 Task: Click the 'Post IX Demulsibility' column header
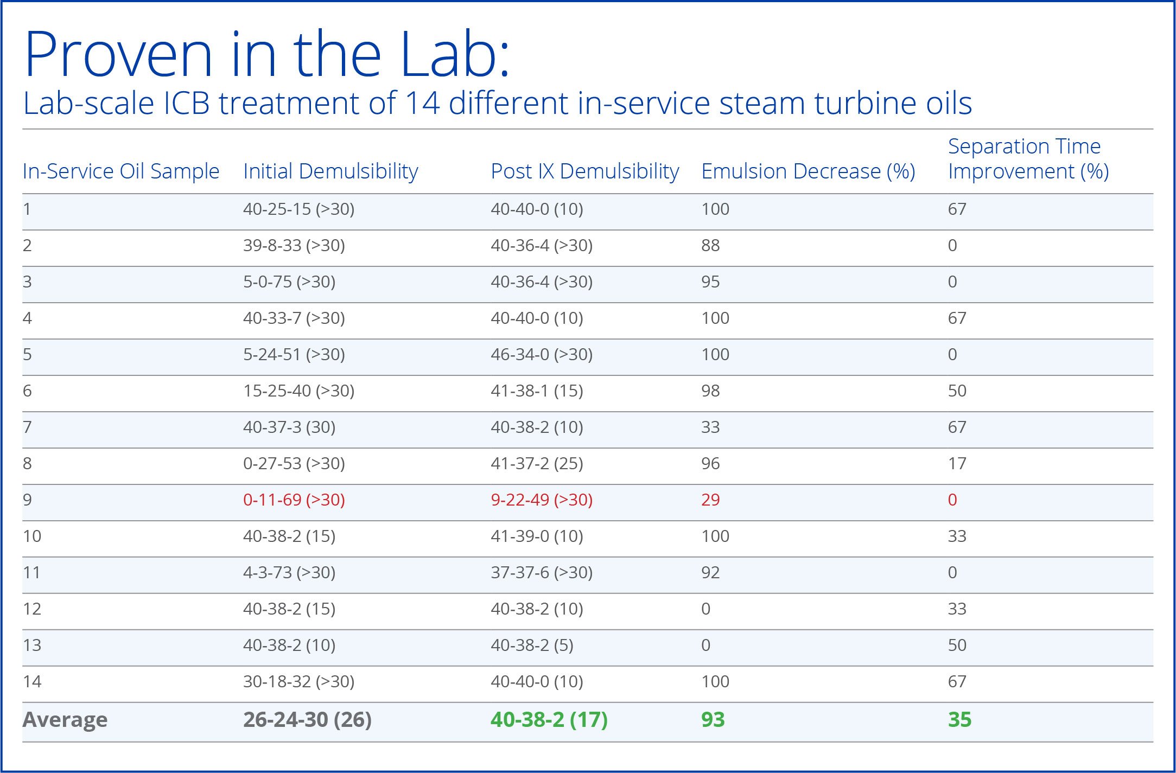584,171
